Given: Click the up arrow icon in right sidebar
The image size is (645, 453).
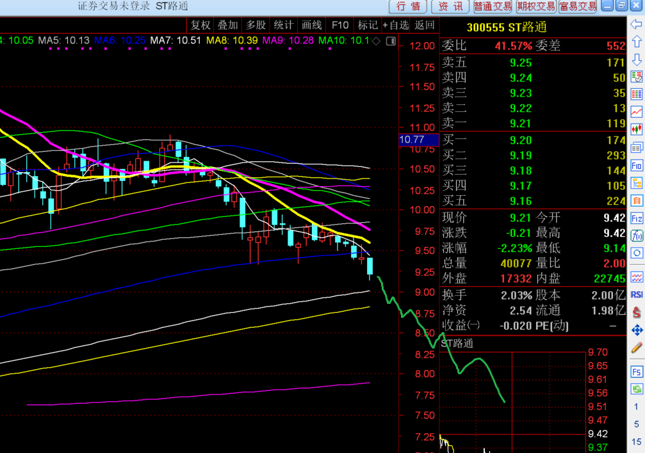Looking at the screenshot, I should pyautogui.click(x=637, y=42).
